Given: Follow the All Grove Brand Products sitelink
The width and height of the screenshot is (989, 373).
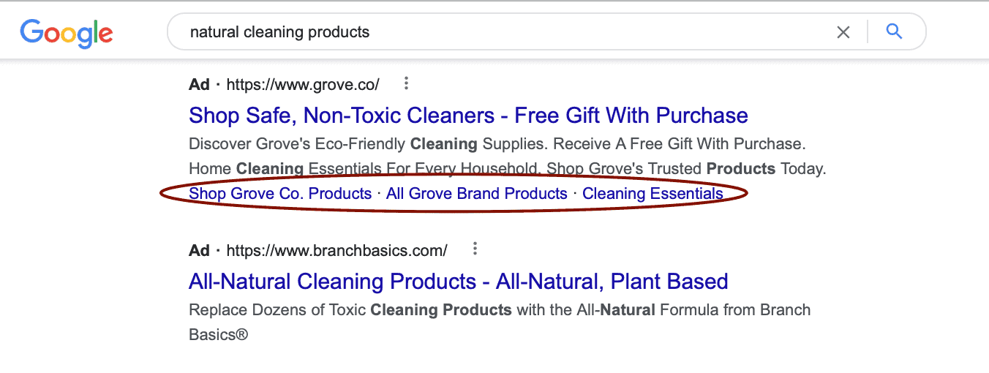Looking at the screenshot, I should 477,194.
